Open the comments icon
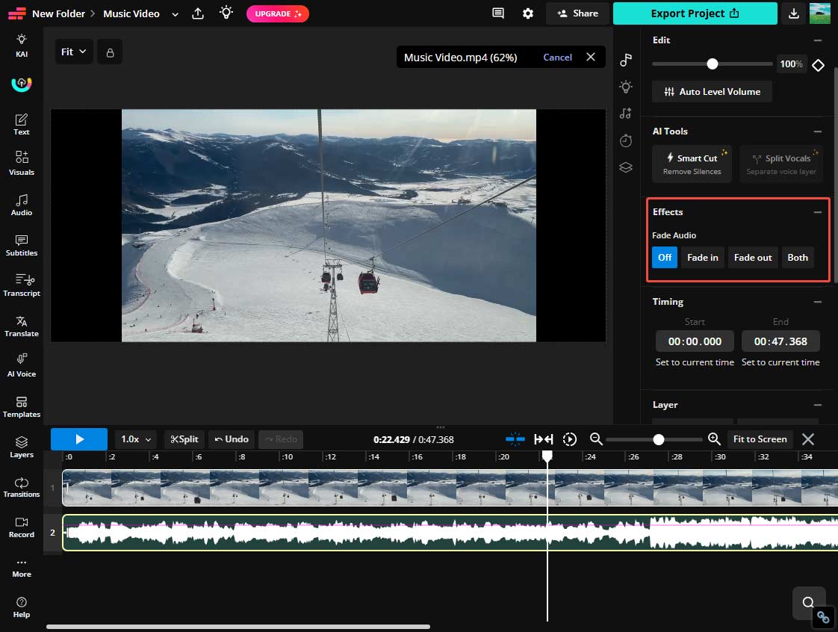Image resolution: width=838 pixels, height=632 pixels. coord(497,13)
